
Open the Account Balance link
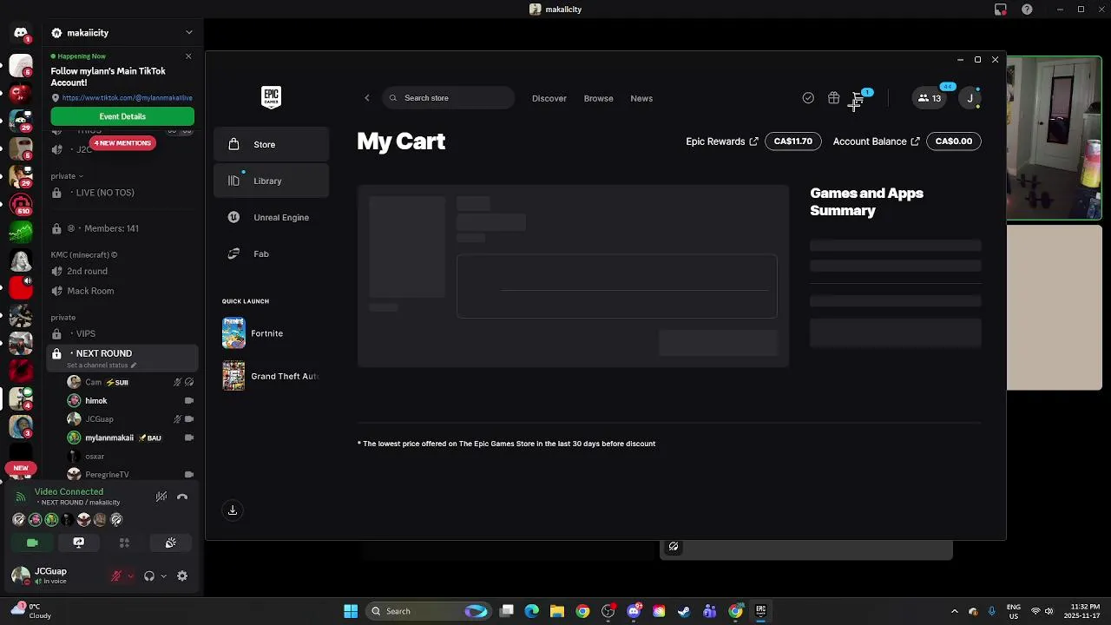pos(876,141)
